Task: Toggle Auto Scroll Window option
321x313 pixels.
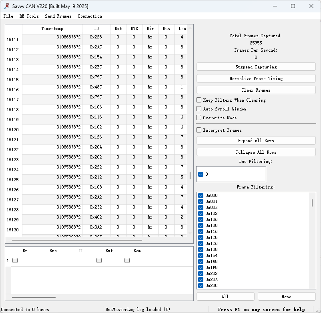Action: tap(199, 109)
